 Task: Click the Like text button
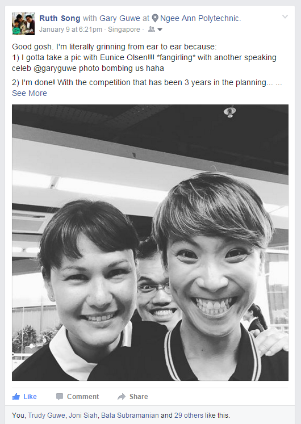click(30, 397)
